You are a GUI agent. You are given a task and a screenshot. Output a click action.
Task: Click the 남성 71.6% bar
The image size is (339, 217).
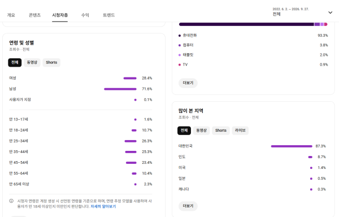[x=120, y=89]
